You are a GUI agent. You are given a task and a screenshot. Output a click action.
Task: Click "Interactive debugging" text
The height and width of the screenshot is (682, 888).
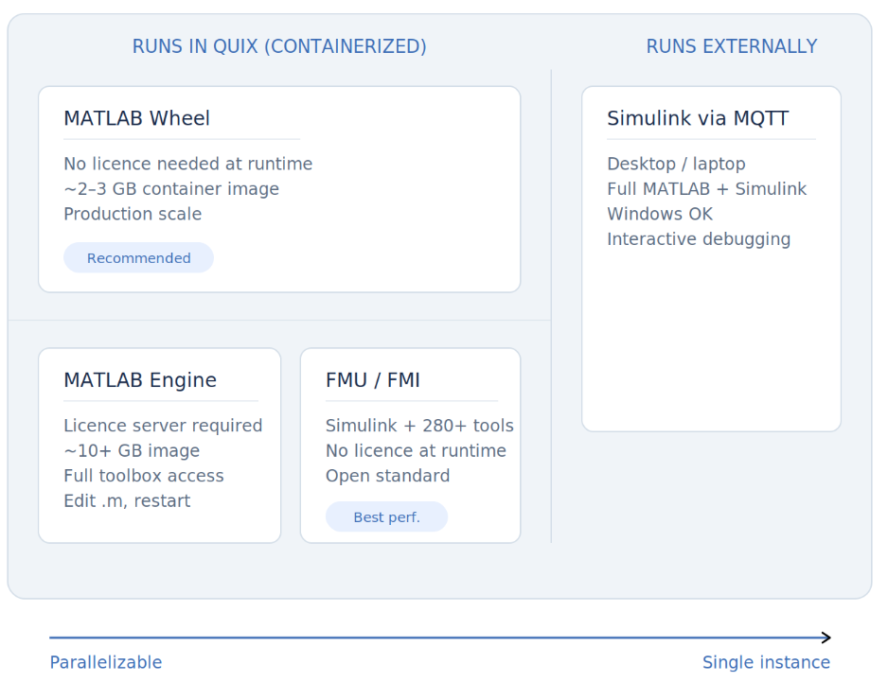click(x=699, y=238)
